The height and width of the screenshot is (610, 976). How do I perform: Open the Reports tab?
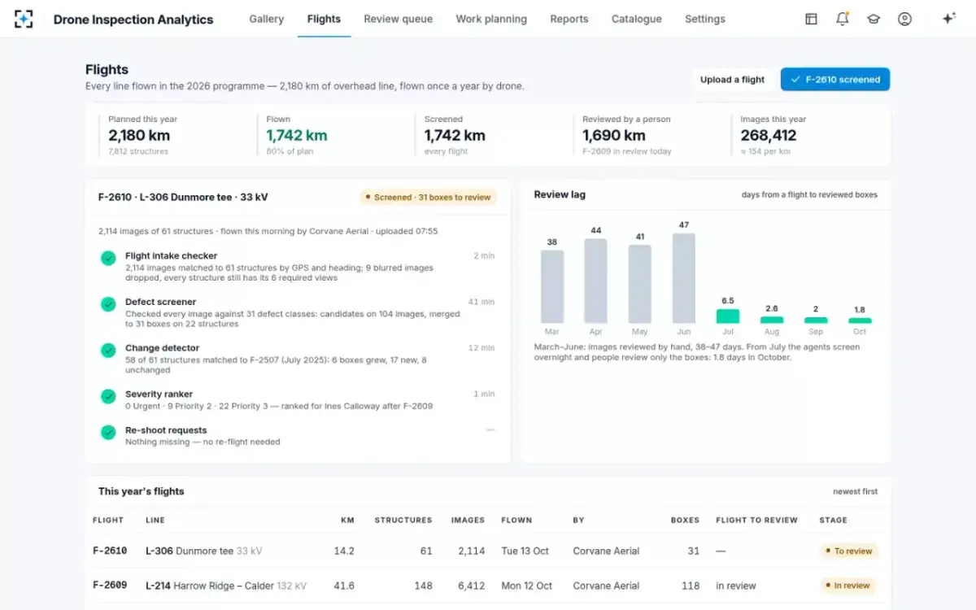[569, 19]
